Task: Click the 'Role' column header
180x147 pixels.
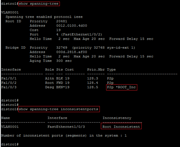Action: tap(50, 69)
